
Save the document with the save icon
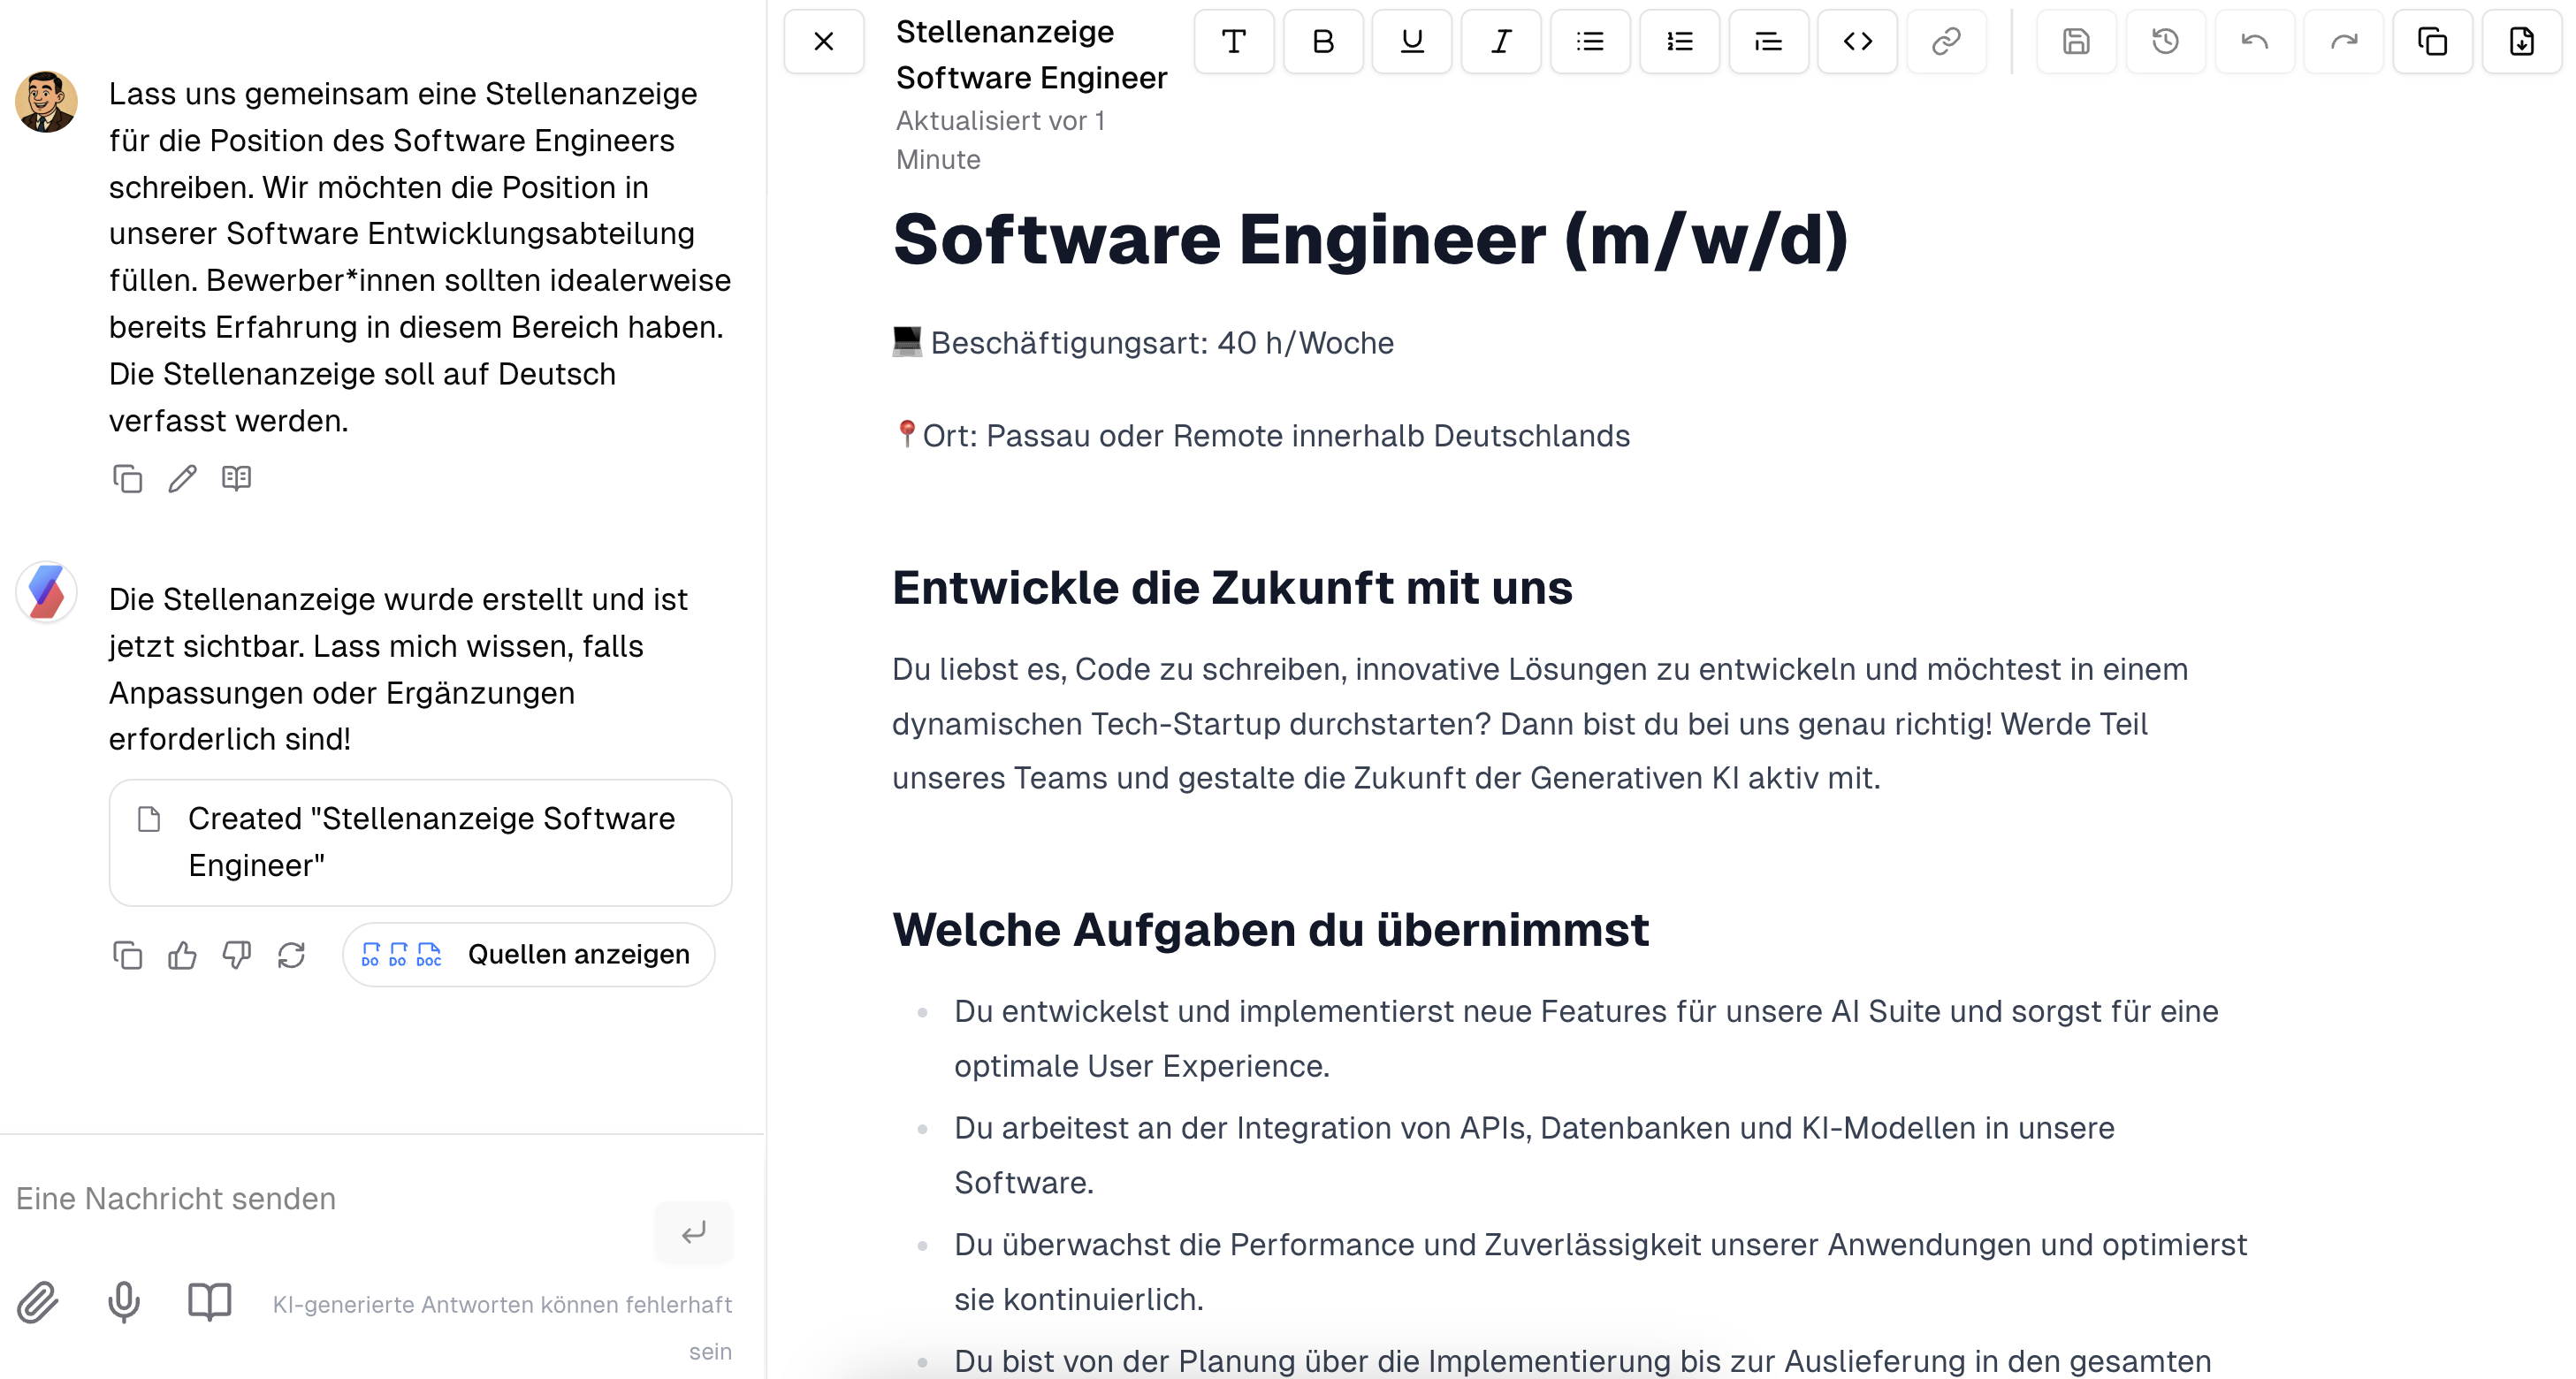(2076, 42)
